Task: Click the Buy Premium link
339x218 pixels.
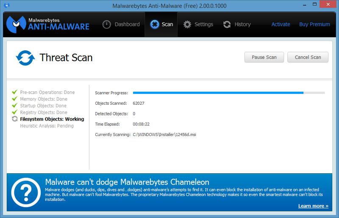Action: click(314, 25)
